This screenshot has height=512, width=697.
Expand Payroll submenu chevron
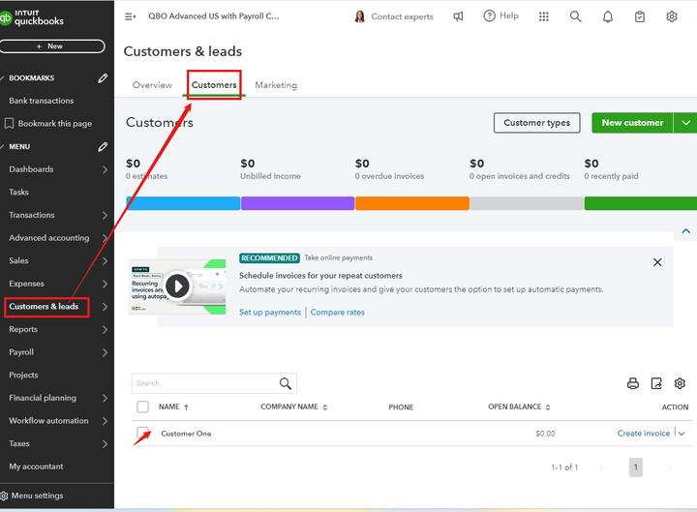tap(105, 352)
